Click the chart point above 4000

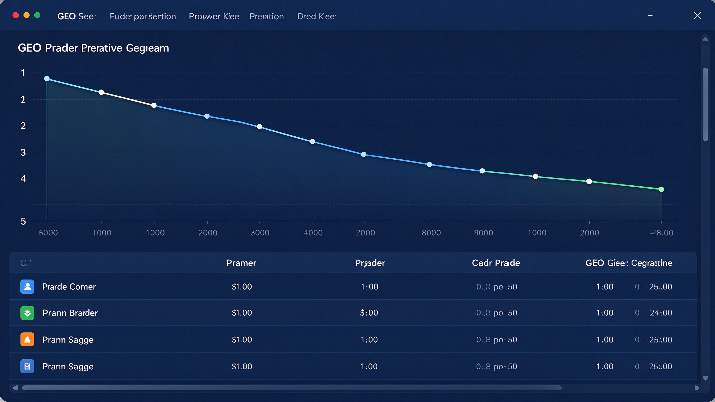(x=312, y=142)
